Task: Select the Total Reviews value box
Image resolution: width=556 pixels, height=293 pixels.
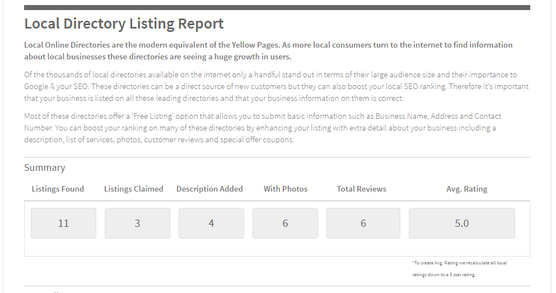Action: [x=363, y=223]
